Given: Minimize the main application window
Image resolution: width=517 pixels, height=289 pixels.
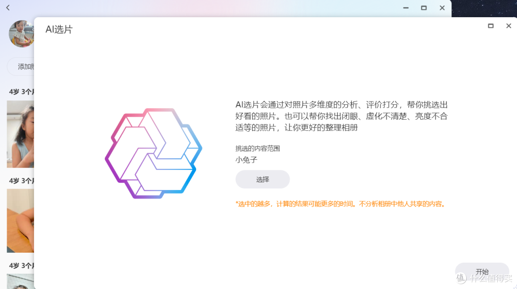Looking at the screenshot, I should [x=405, y=8].
